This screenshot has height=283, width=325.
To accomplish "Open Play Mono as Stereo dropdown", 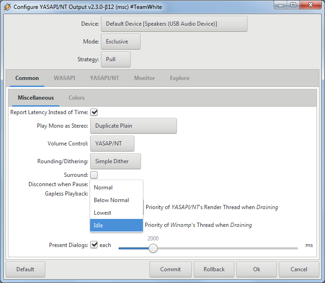I will point(133,126).
